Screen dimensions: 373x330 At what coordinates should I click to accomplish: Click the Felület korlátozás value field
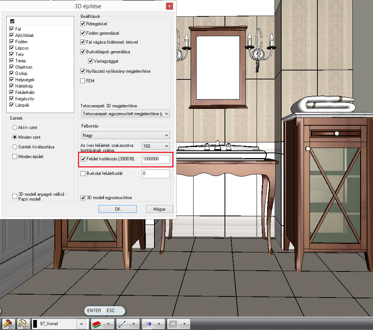[156, 159]
